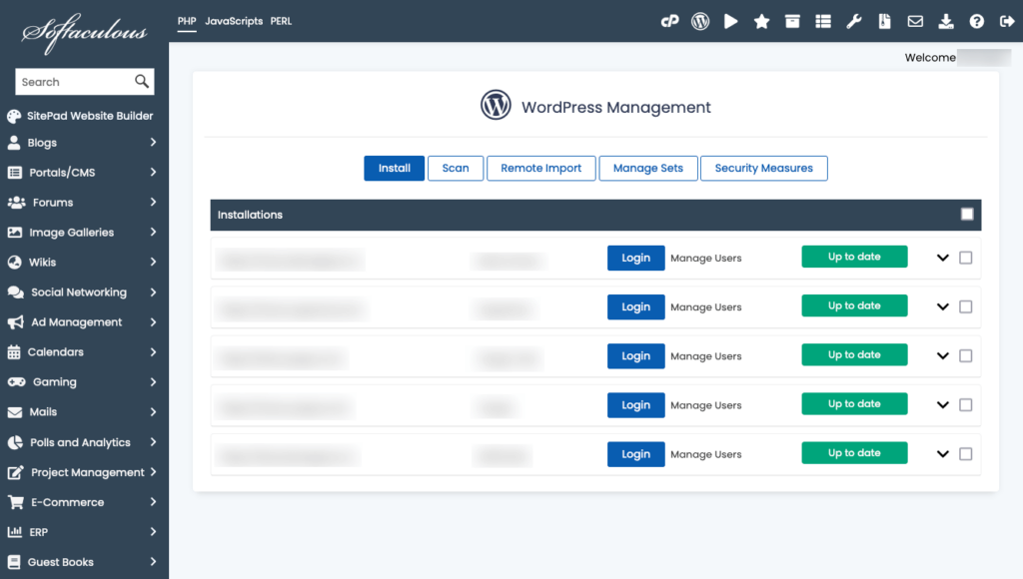Check the third installation's checkbox
This screenshot has height=579, width=1023.
point(966,356)
